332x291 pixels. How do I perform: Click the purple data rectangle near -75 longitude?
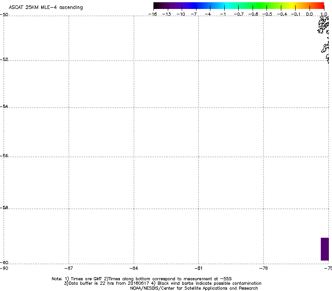325,249
